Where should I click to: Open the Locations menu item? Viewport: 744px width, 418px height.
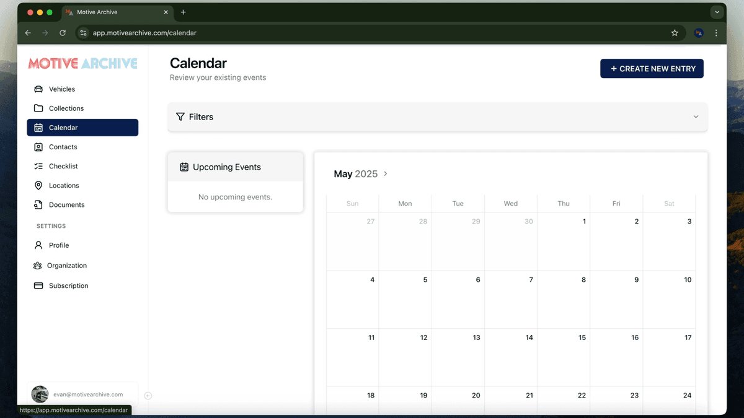coord(82,185)
